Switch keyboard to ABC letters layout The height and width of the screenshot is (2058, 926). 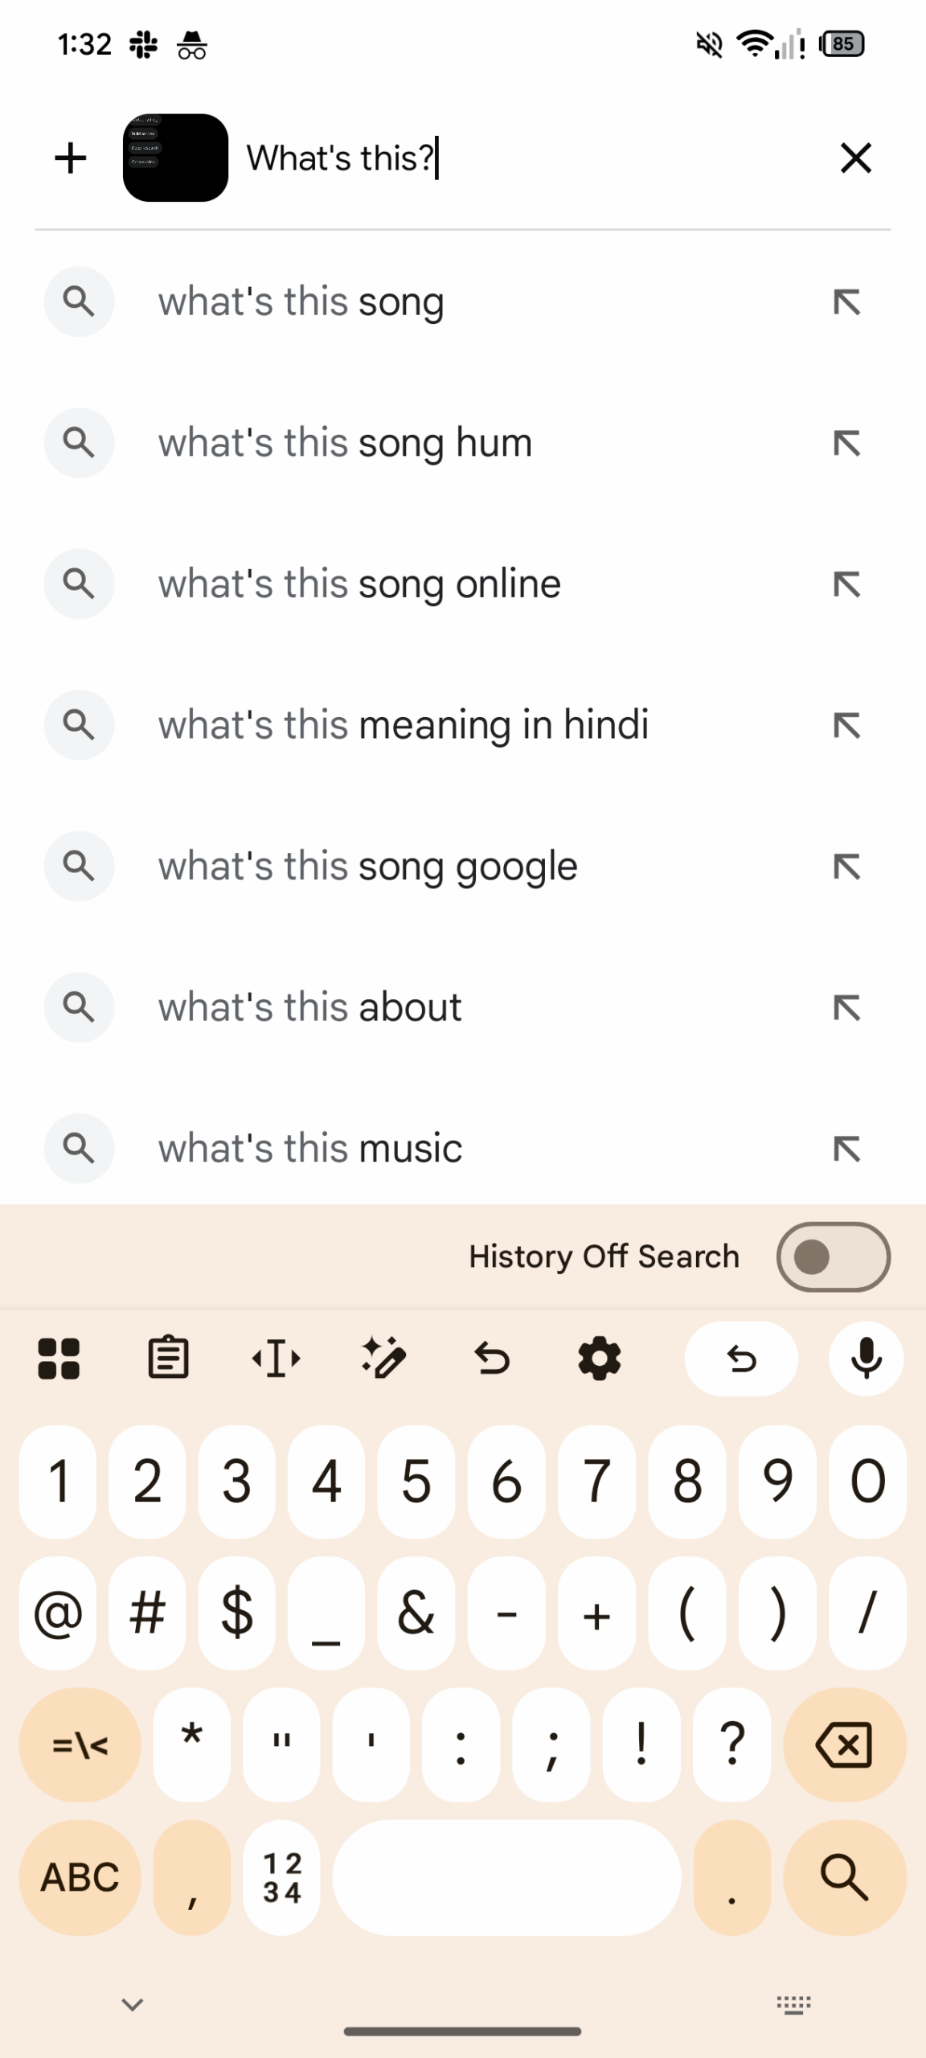80,1877
